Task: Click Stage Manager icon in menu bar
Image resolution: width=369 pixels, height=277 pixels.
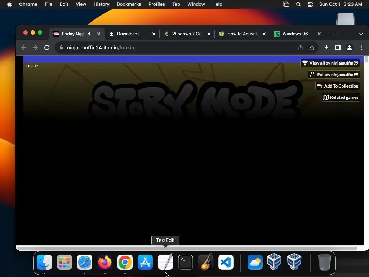Action: [286, 4]
